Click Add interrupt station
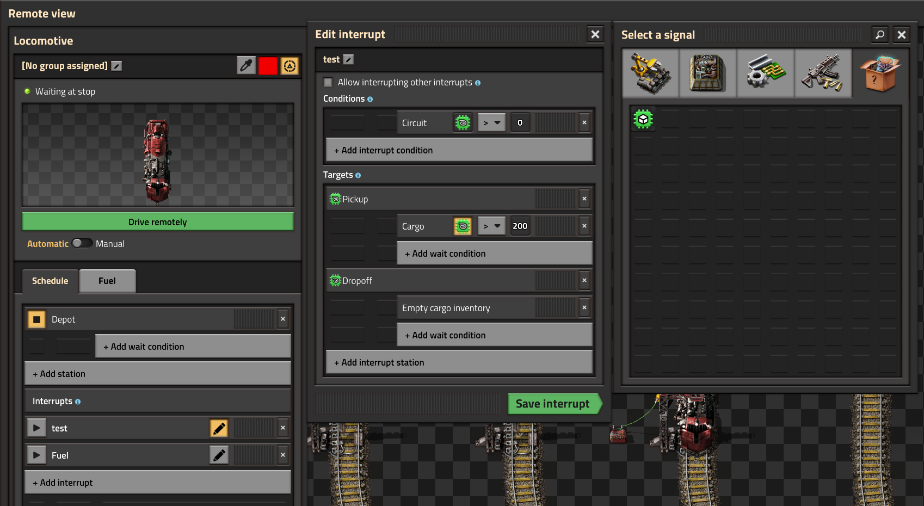Viewport: 924px width, 506px height. (x=459, y=362)
